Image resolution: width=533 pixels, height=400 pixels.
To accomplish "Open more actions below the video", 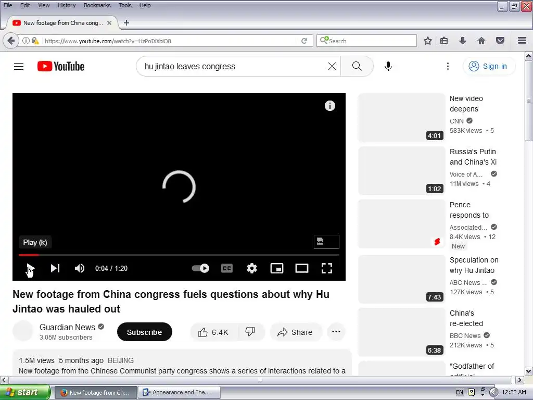I will 336,332.
